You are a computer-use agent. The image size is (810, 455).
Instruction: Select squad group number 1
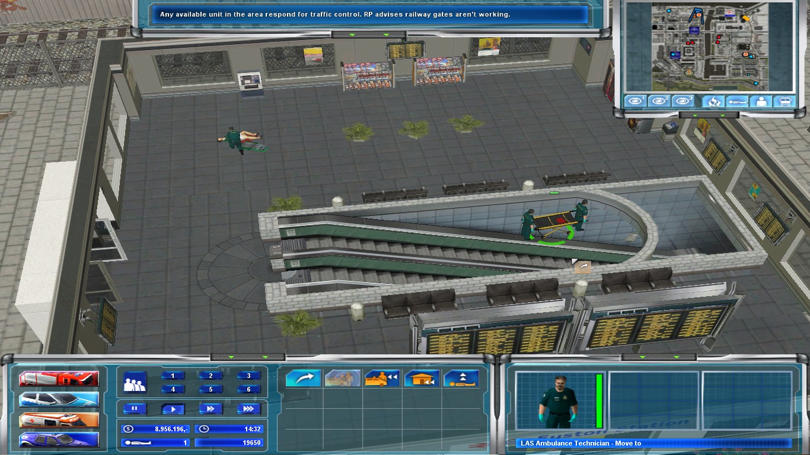[x=173, y=376]
